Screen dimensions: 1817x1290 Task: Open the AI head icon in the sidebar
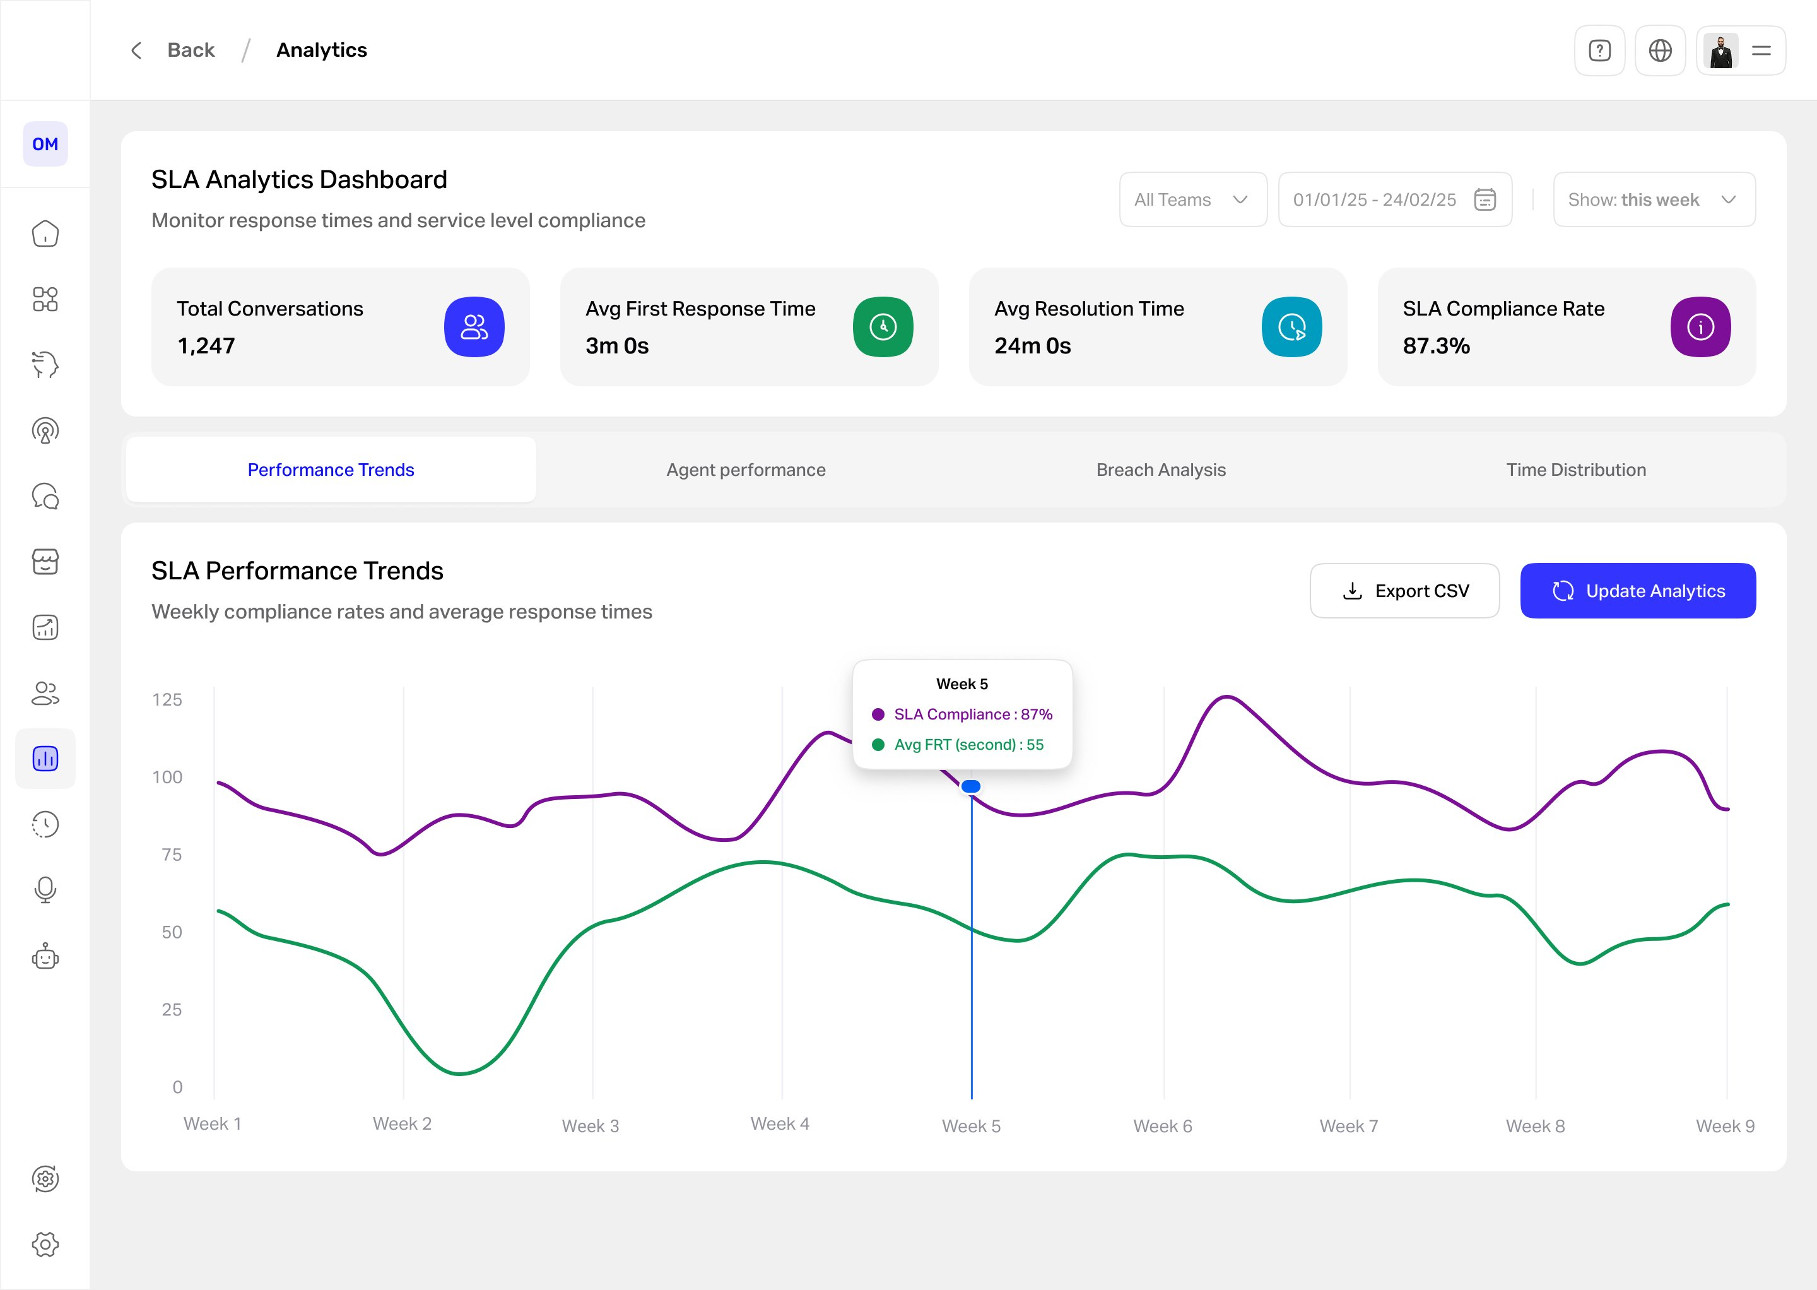click(x=45, y=365)
